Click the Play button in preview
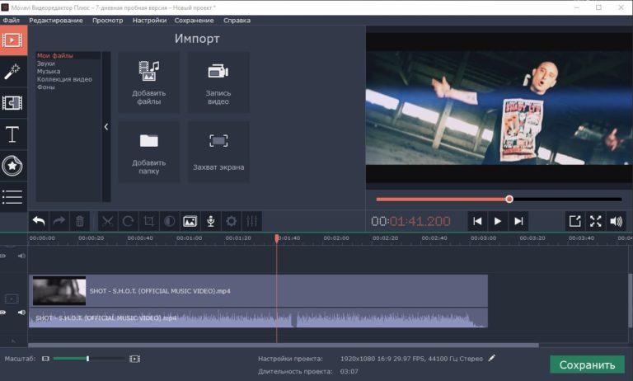Image resolution: width=633 pixels, height=381 pixels. pyautogui.click(x=498, y=221)
